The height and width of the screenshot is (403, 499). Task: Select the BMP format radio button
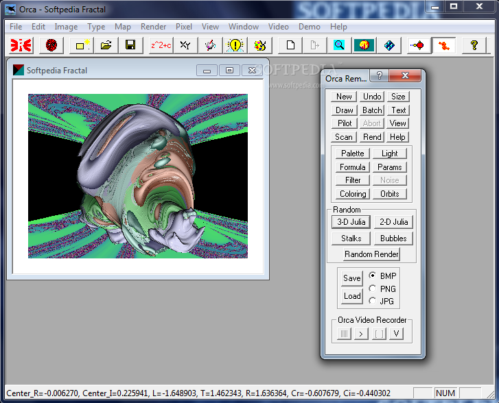point(372,276)
